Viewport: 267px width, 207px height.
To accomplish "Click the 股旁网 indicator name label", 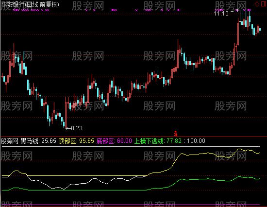I will pos(10,141).
